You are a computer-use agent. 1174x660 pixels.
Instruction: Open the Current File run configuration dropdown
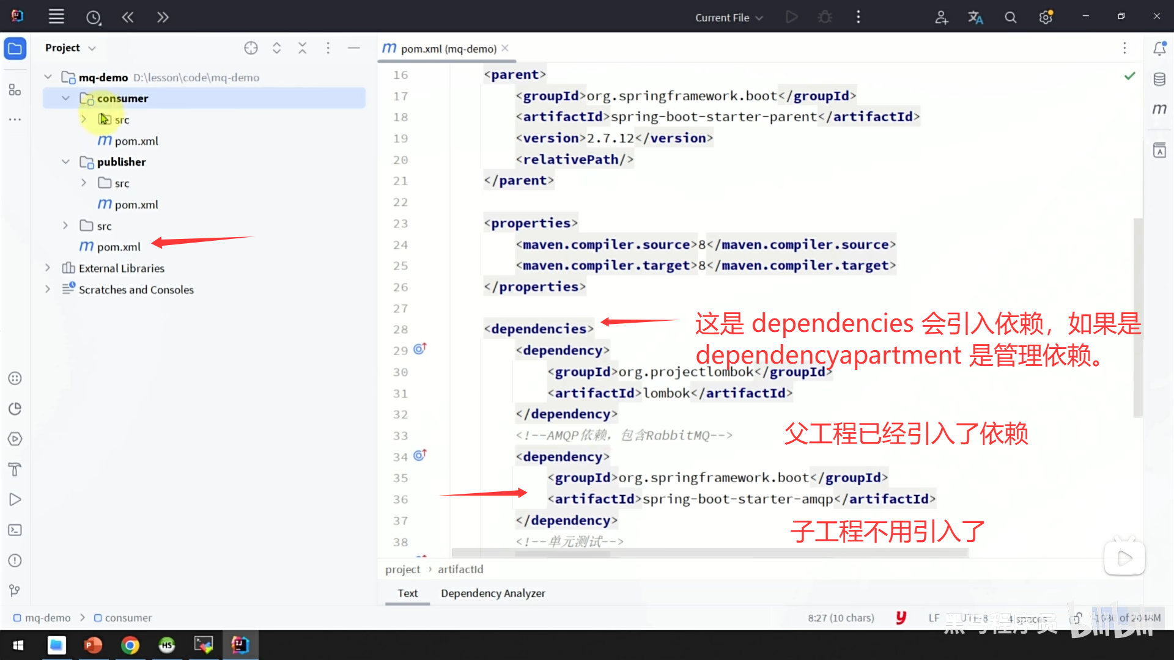pyautogui.click(x=728, y=18)
